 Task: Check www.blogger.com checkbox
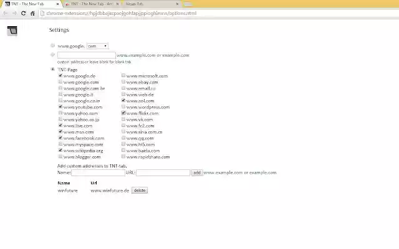(x=60, y=156)
